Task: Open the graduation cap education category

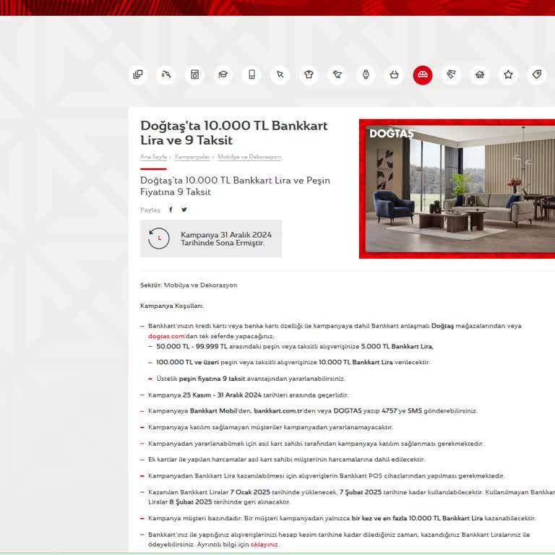Action: 223,74
